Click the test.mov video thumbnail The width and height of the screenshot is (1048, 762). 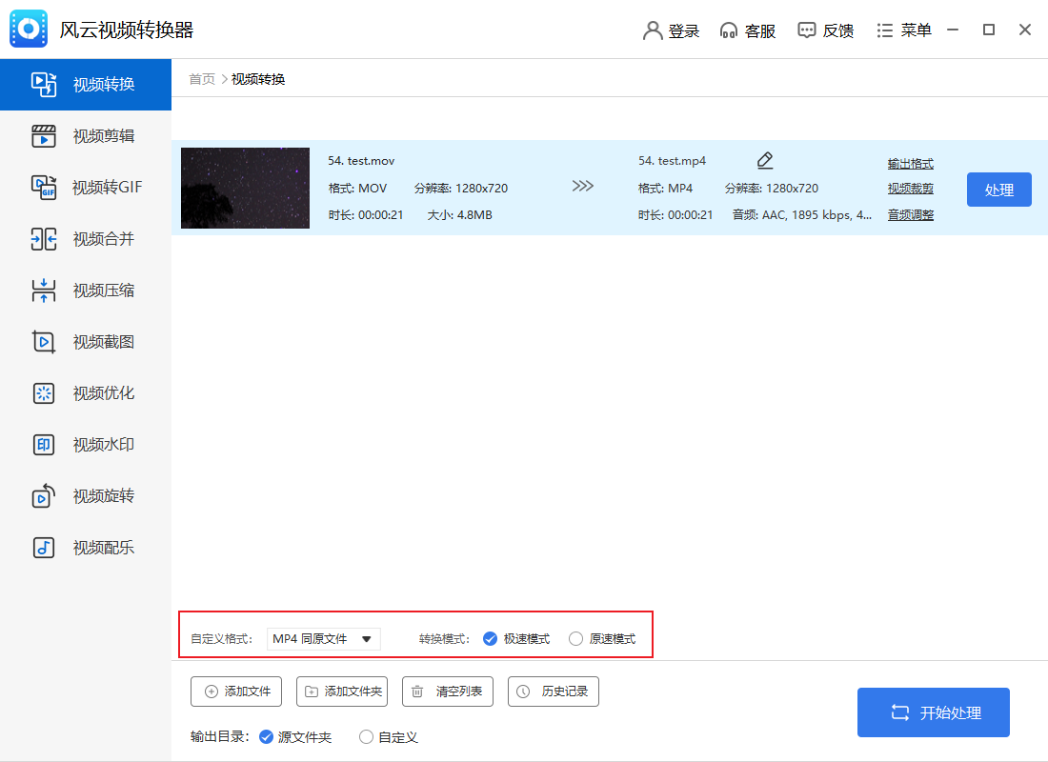click(x=245, y=189)
